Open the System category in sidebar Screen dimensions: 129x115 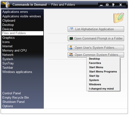tap(8, 59)
